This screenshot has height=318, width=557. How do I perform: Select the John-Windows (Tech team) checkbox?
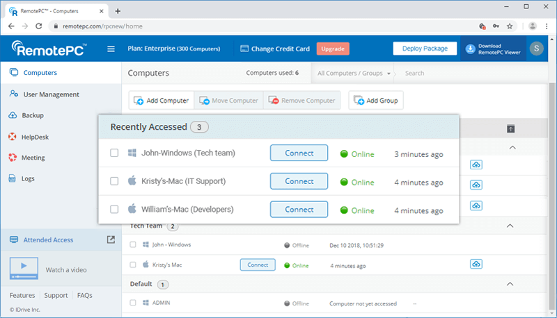114,153
